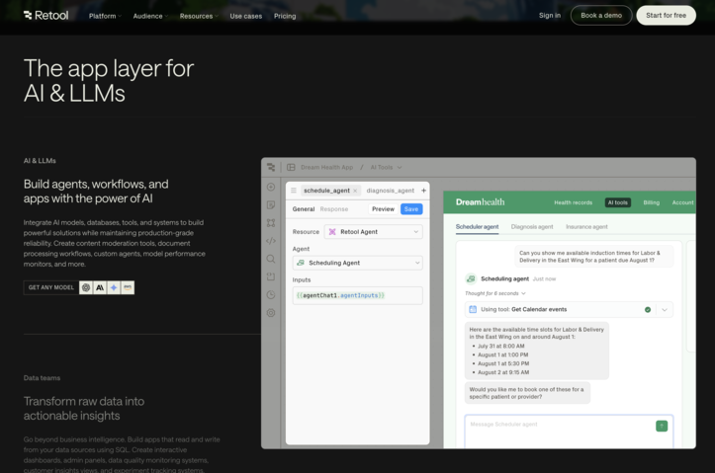Switch to Diagnosis agent tab
This screenshot has width=715, height=473.
(x=532, y=227)
